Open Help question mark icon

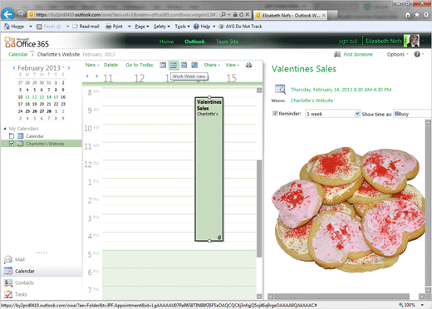(x=417, y=54)
